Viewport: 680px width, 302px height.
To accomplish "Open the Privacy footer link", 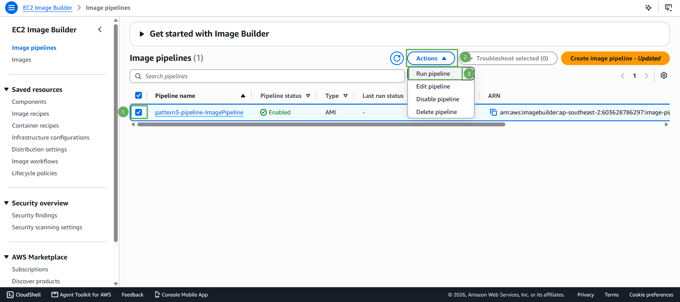I will pyautogui.click(x=586, y=295).
